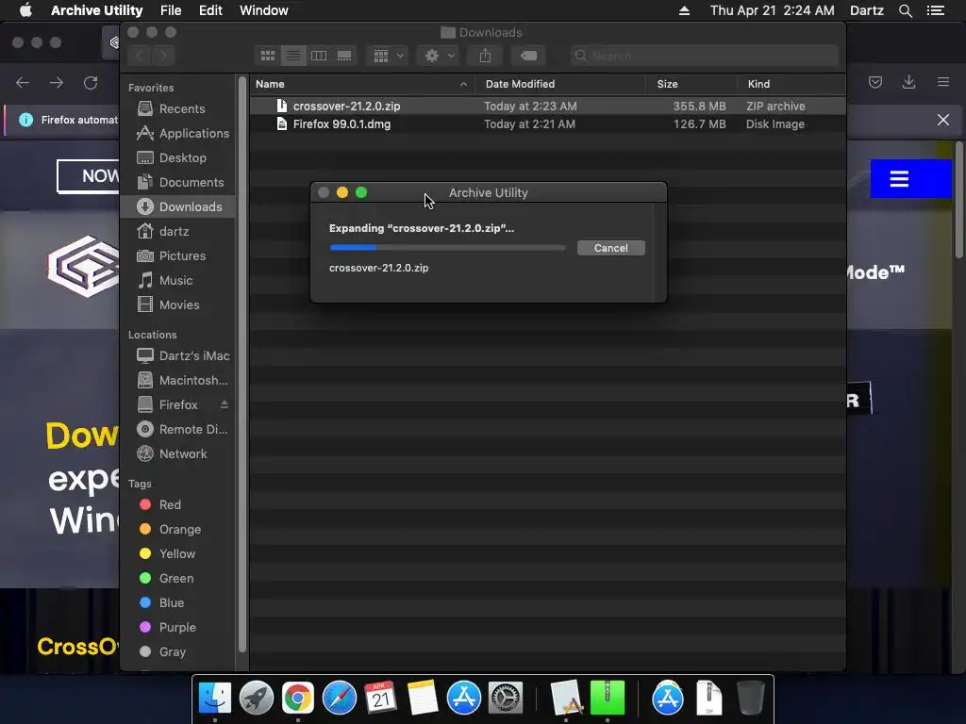Sort files by Date Modified column

560,84
